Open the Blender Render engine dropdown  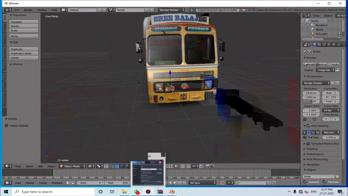pos(172,10)
